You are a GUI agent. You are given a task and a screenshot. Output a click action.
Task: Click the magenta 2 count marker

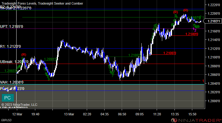point(195,30)
